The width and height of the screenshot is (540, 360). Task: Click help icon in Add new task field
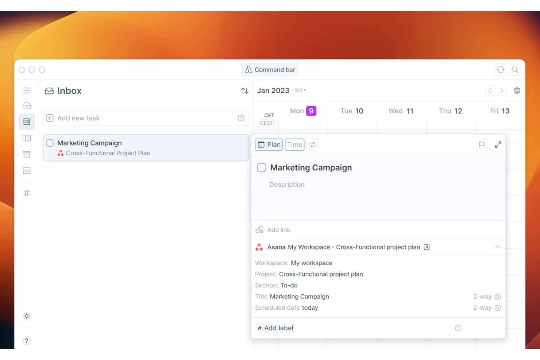coord(241,118)
